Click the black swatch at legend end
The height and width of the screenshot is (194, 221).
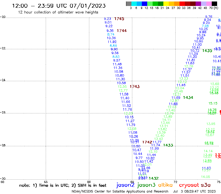click(214, 4)
